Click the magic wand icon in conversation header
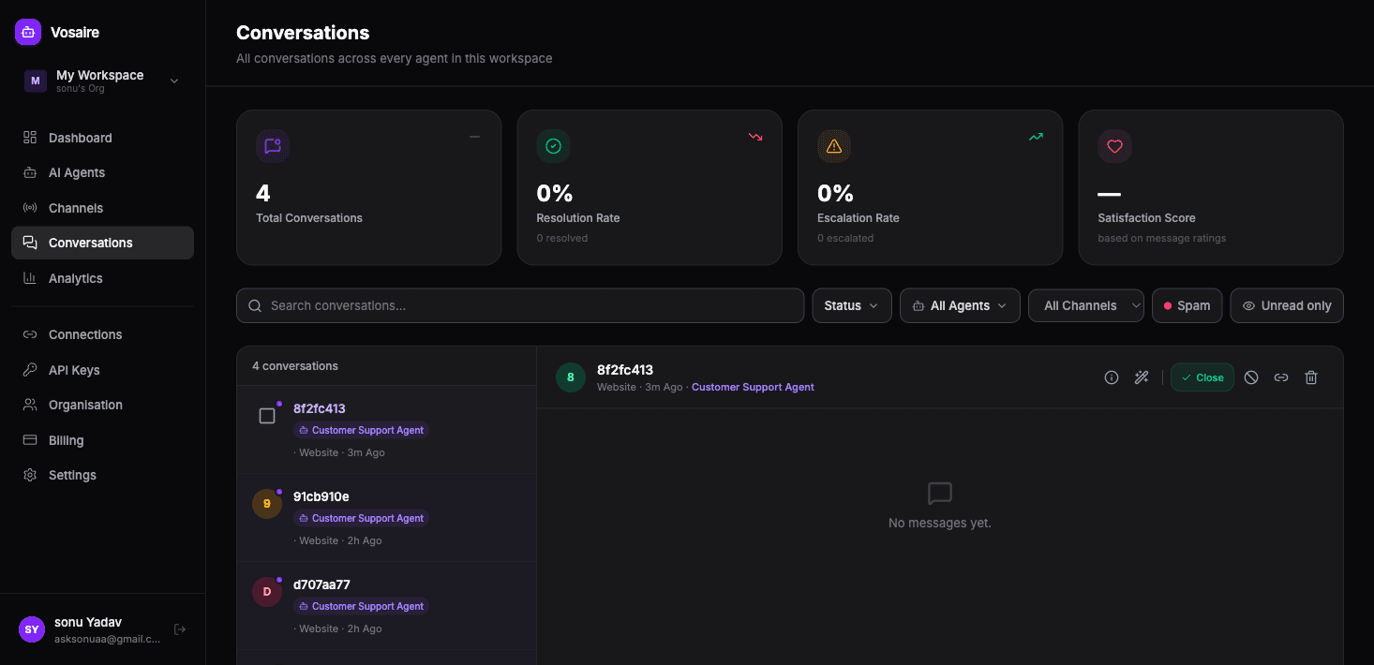This screenshot has height=665, width=1374. point(1142,377)
